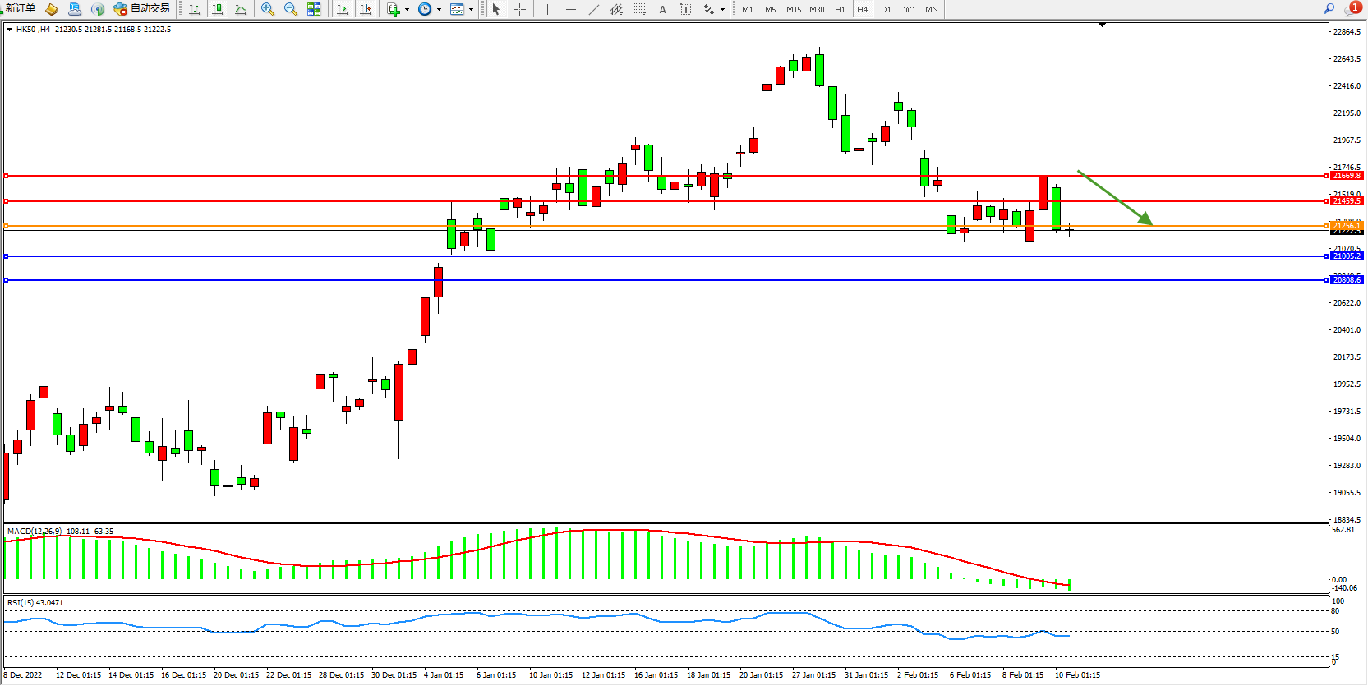Image resolution: width=1368 pixels, height=686 pixels.
Task: Toggle chart auto scroll
Action: [x=343, y=9]
